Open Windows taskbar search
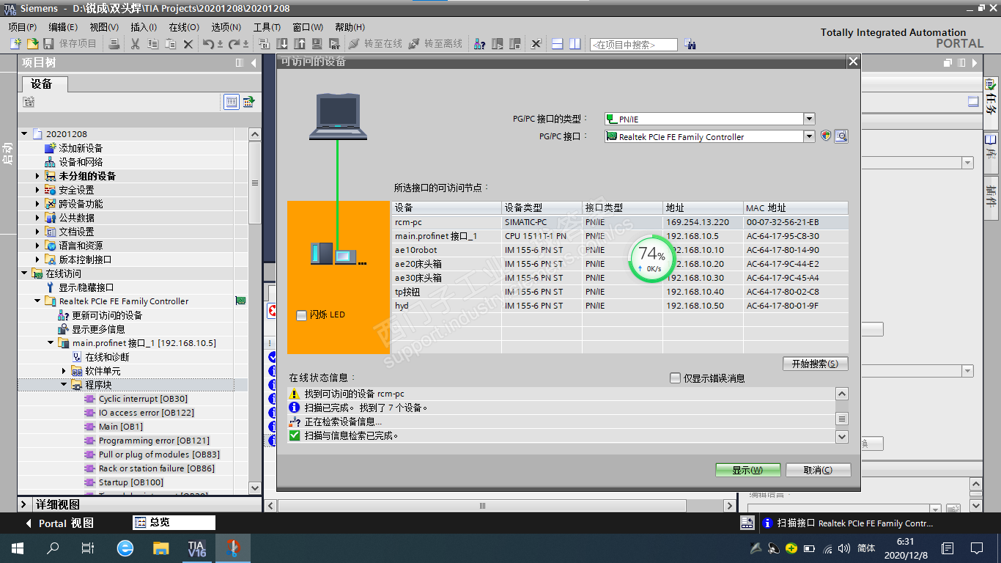1001x563 pixels. coord(53,548)
